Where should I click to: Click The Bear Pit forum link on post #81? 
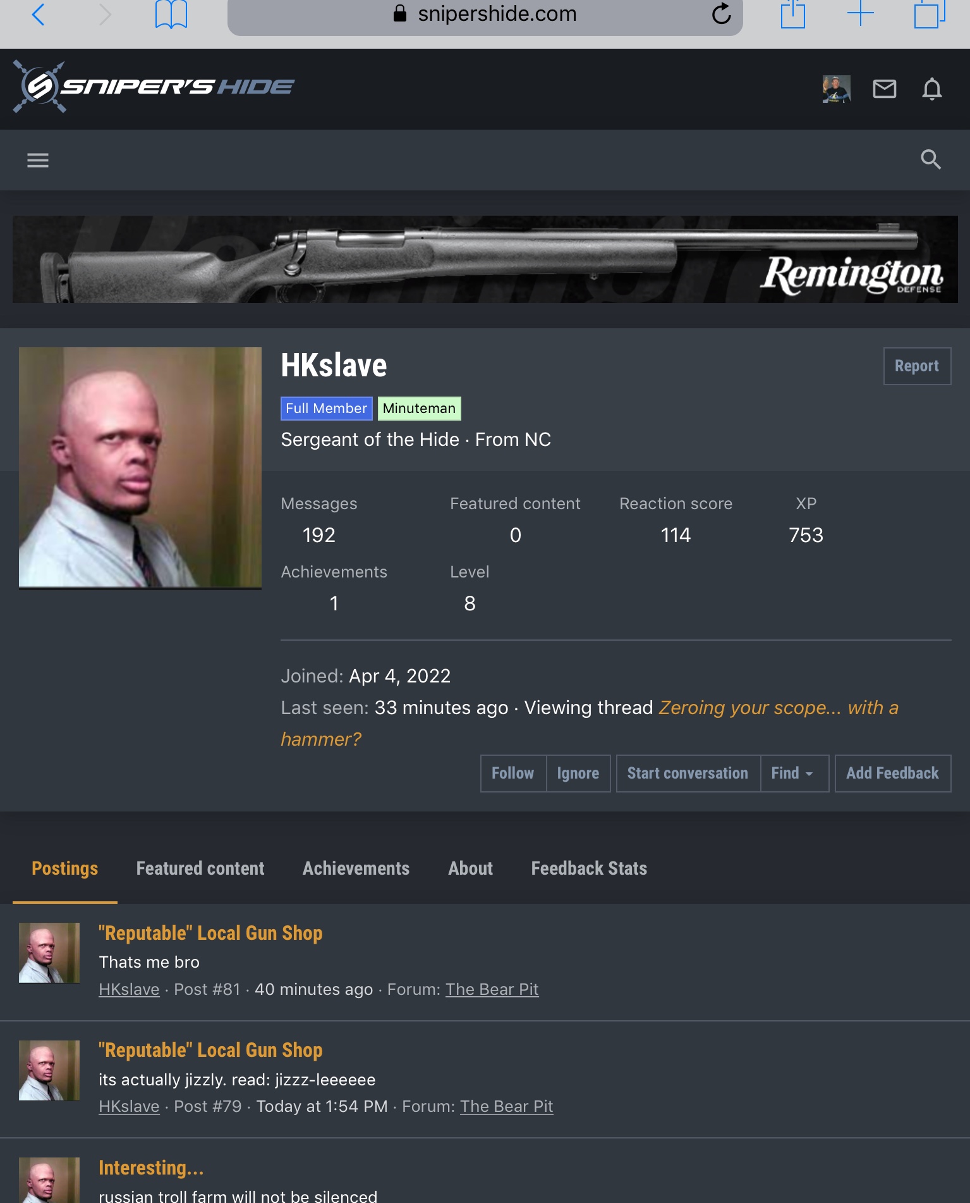(x=492, y=989)
